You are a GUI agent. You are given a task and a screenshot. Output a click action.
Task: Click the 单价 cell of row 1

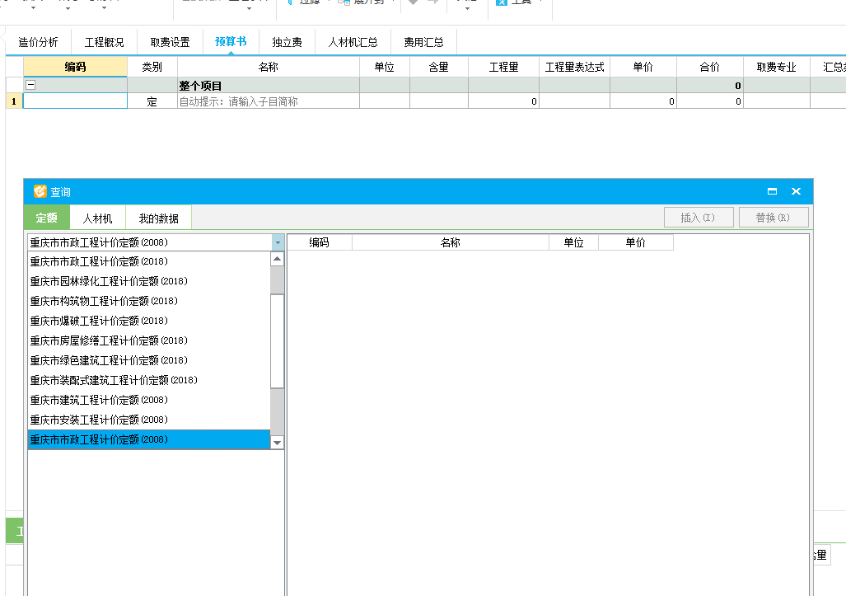point(643,101)
